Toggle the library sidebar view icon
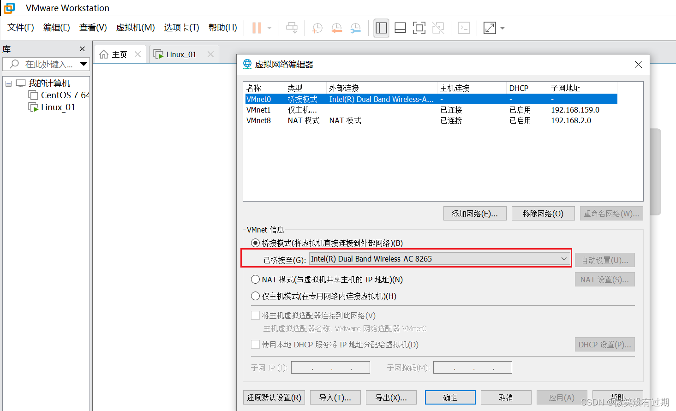 pos(381,28)
